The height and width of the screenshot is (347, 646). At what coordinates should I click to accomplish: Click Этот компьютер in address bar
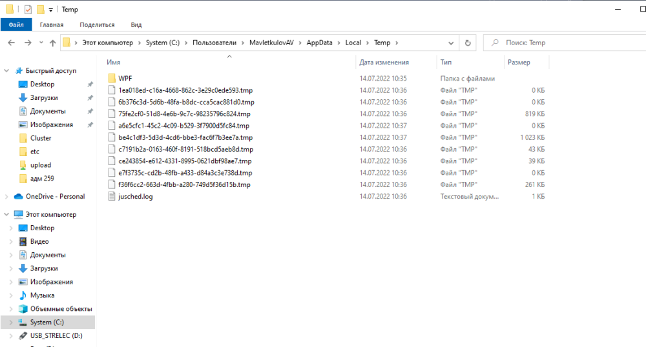(x=107, y=43)
